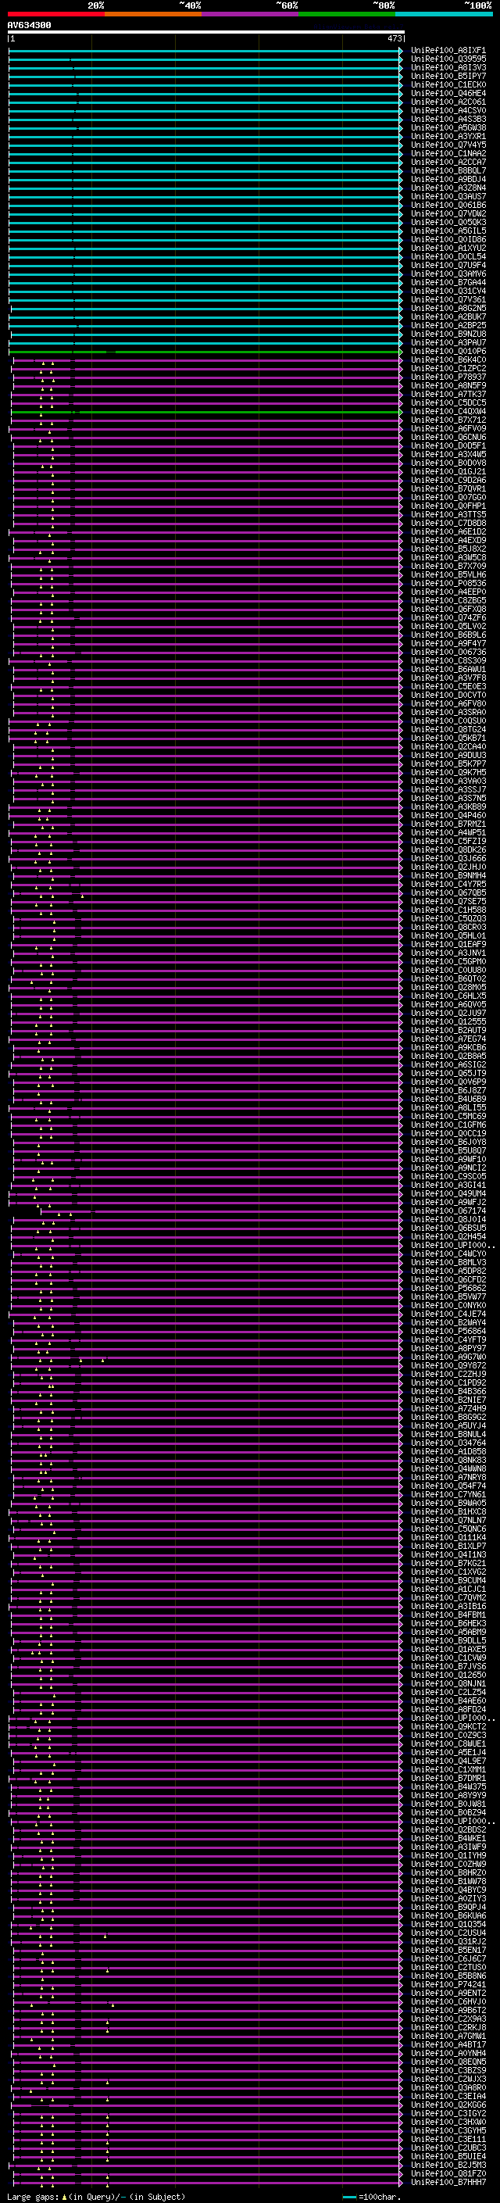500x2203 pixels.
Task: Select the UniRef100_Q3AUS7 label
Action: pyautogui.click(x=448, y=197)
